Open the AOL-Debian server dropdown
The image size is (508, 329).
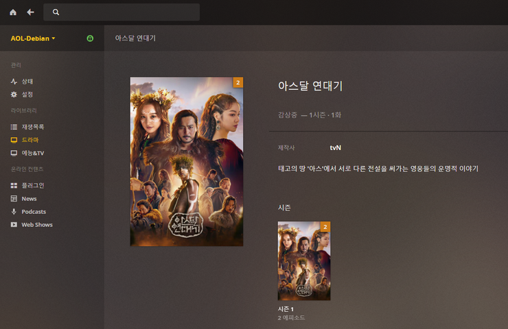click(x=33, y=38)
